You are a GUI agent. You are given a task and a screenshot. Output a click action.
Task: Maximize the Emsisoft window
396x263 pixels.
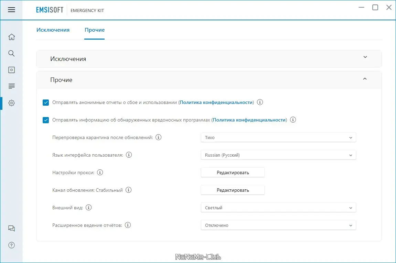click(375, 7)
